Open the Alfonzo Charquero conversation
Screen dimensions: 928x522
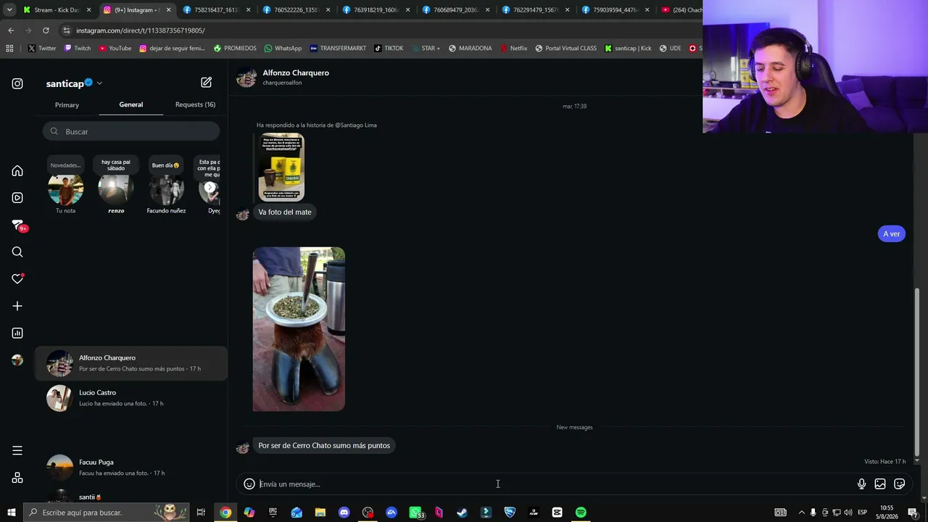pos(131,363)
